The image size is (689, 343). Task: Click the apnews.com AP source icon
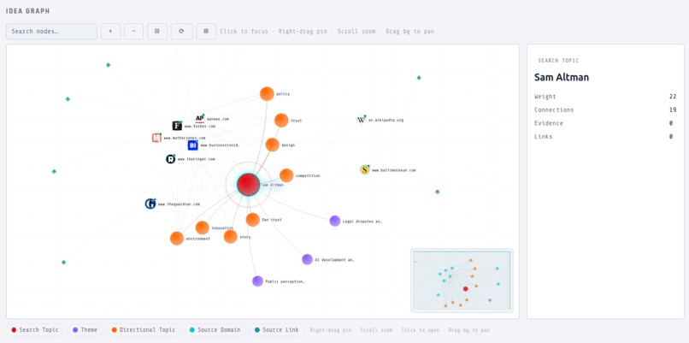point(200,119)
